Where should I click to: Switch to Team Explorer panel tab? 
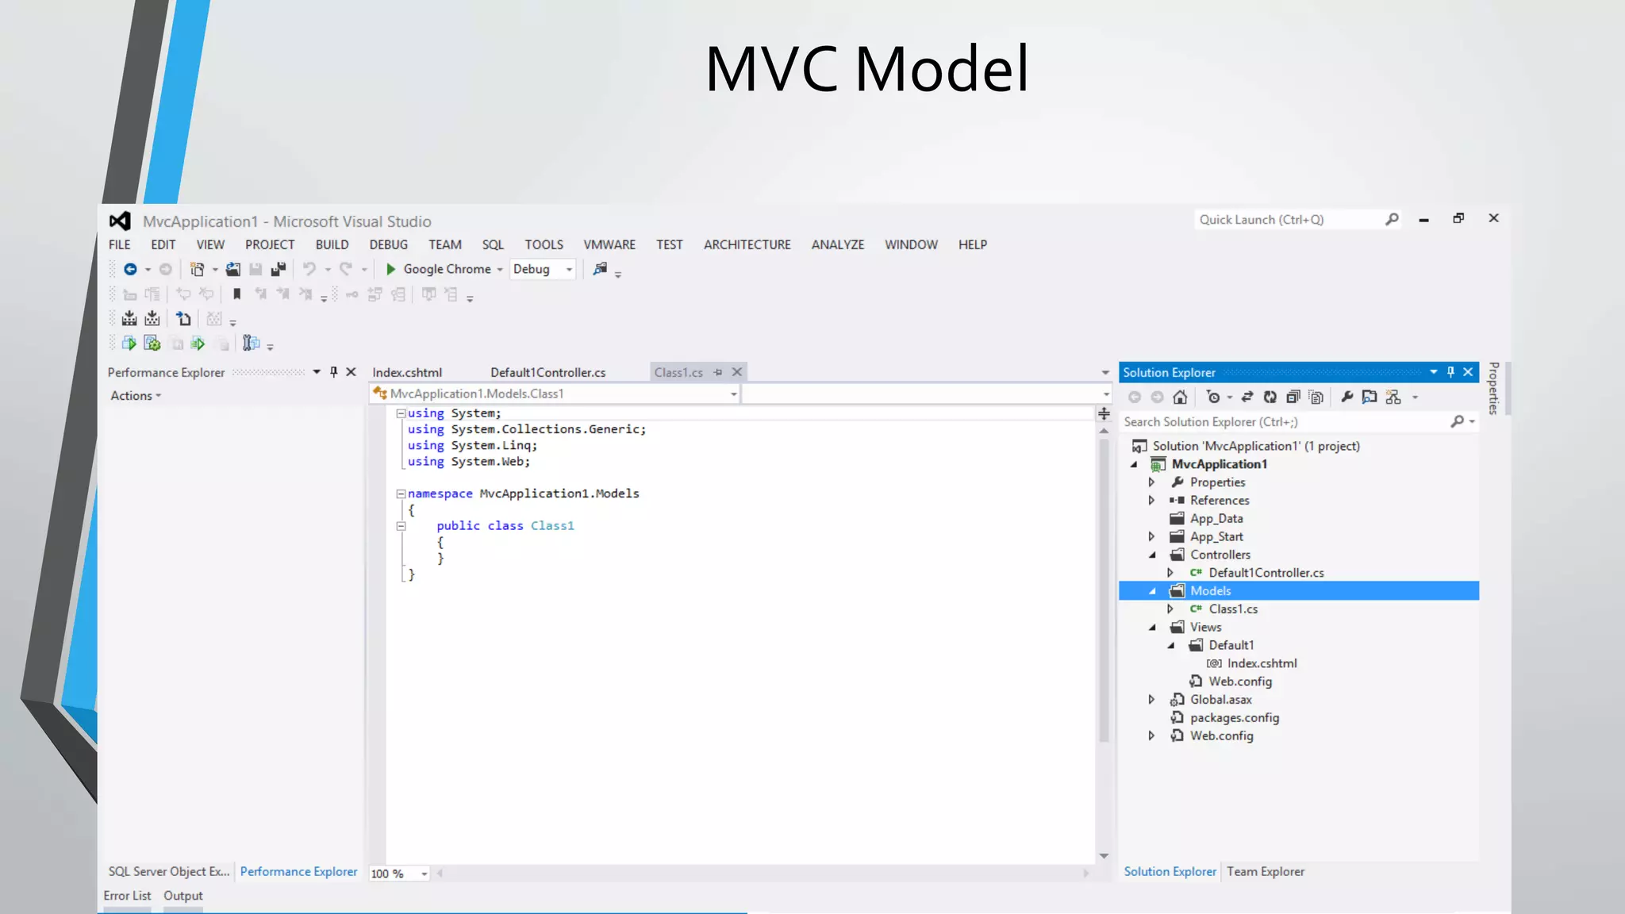pyautogui.click(x=1265, y=872)
